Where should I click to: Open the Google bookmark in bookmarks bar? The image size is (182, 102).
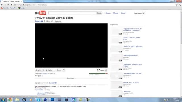[x=21, y=8]
